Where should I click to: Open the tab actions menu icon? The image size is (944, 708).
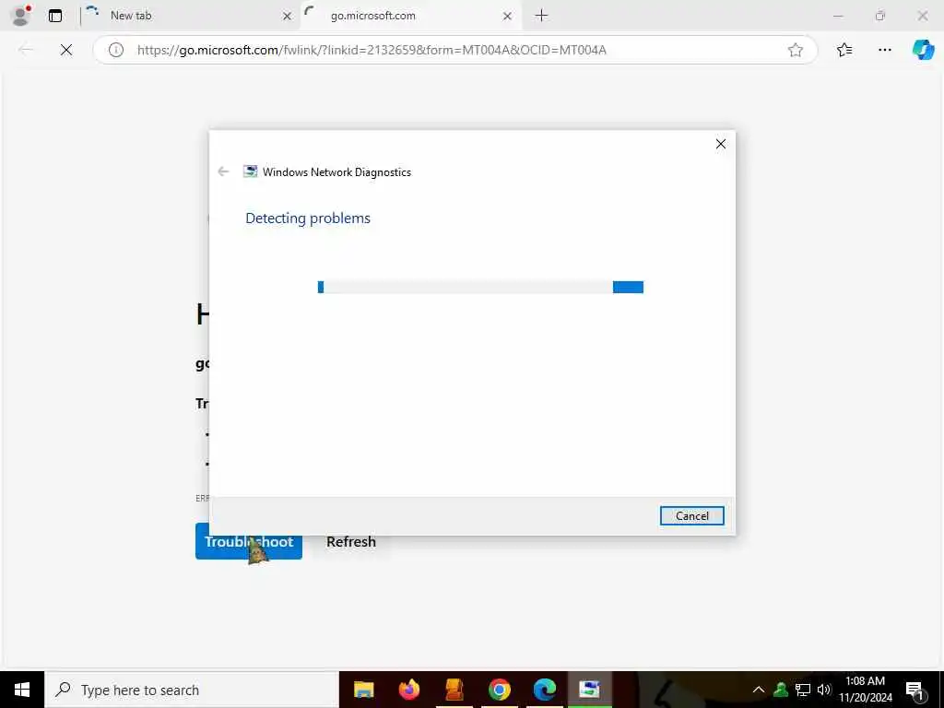coord(54,16)
